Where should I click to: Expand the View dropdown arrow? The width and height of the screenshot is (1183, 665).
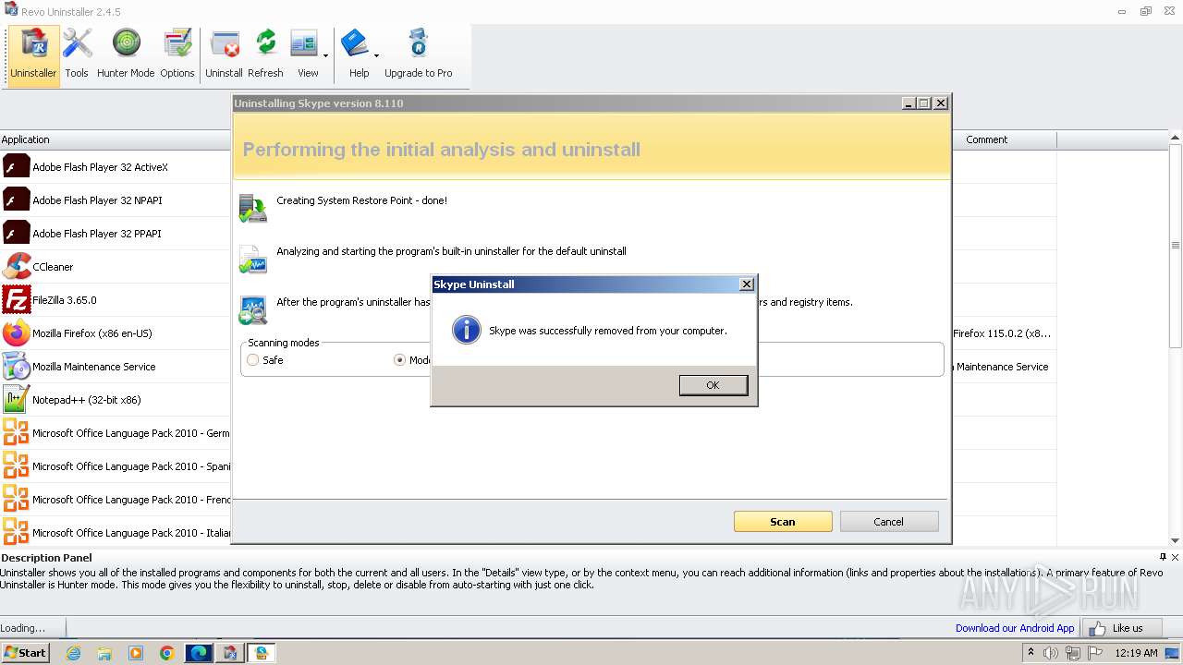pyautogui.click(x=325, y=55)
